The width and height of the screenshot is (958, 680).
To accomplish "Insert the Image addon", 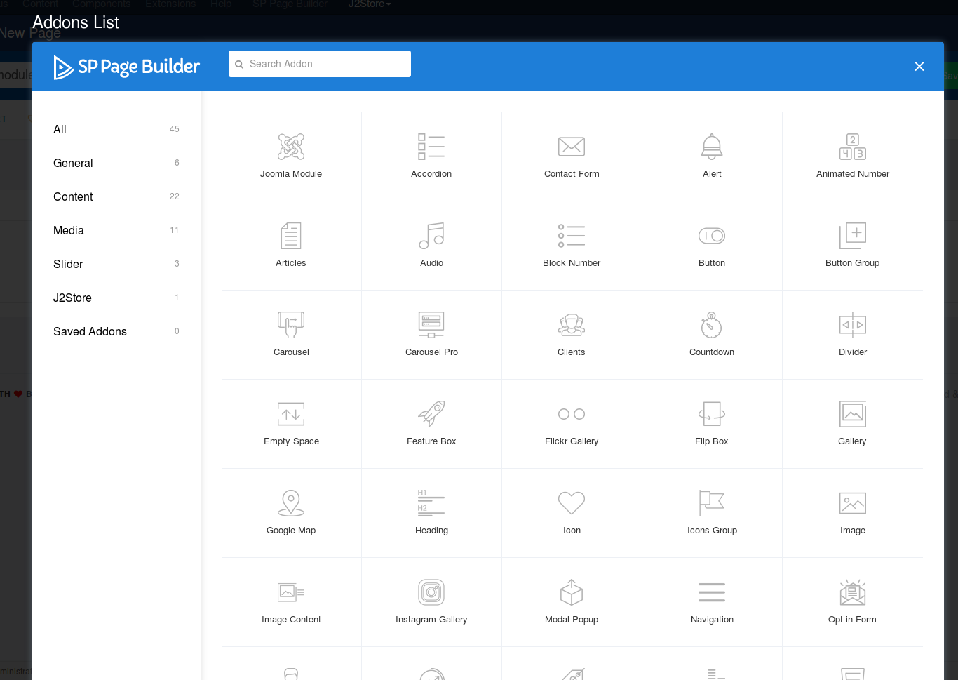I will pyautogui.click(x=853, y=513).
